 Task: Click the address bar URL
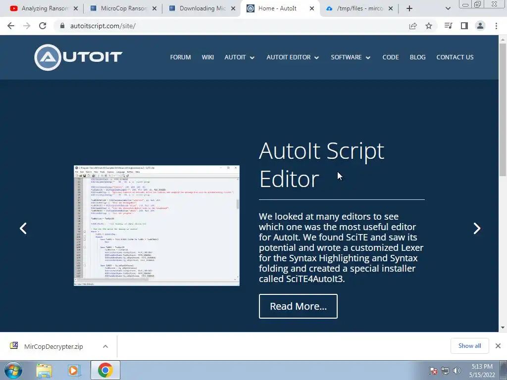tap(103, 26)
